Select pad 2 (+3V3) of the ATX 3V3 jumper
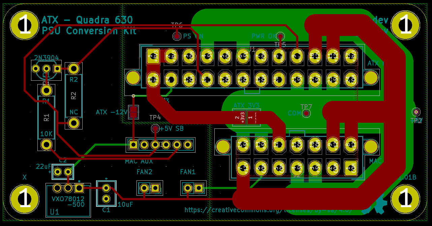 tap(240, 118)
